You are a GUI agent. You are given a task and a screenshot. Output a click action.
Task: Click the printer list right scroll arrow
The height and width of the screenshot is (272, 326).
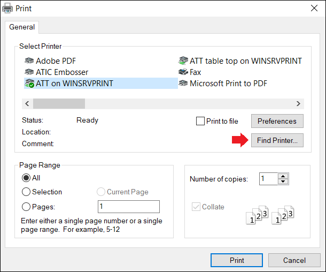[299, 103]
